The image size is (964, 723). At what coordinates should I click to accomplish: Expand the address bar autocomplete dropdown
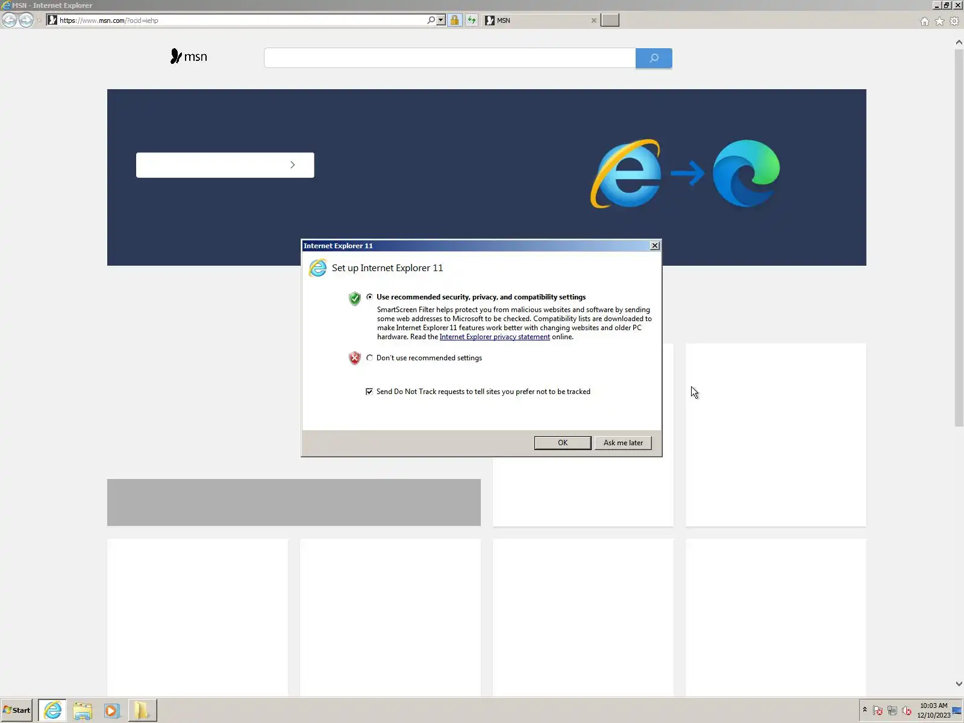[441, 20]
